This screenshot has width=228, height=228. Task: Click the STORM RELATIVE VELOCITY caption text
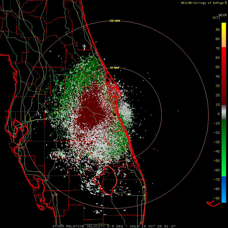tap(79, 226)
